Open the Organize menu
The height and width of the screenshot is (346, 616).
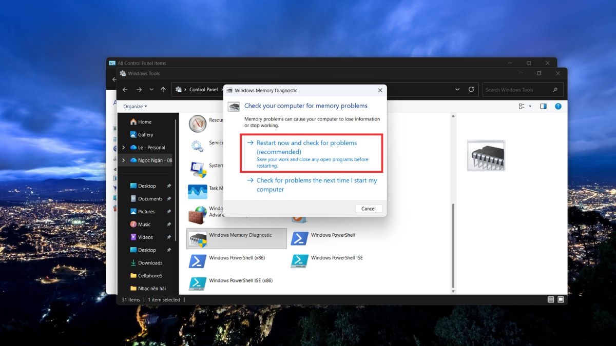[135, 106]
